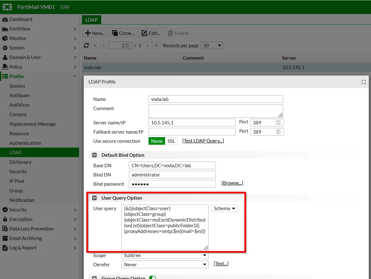Click the Bind password field
The height and width of the screenshot is (279, 371).
[172, 184]
